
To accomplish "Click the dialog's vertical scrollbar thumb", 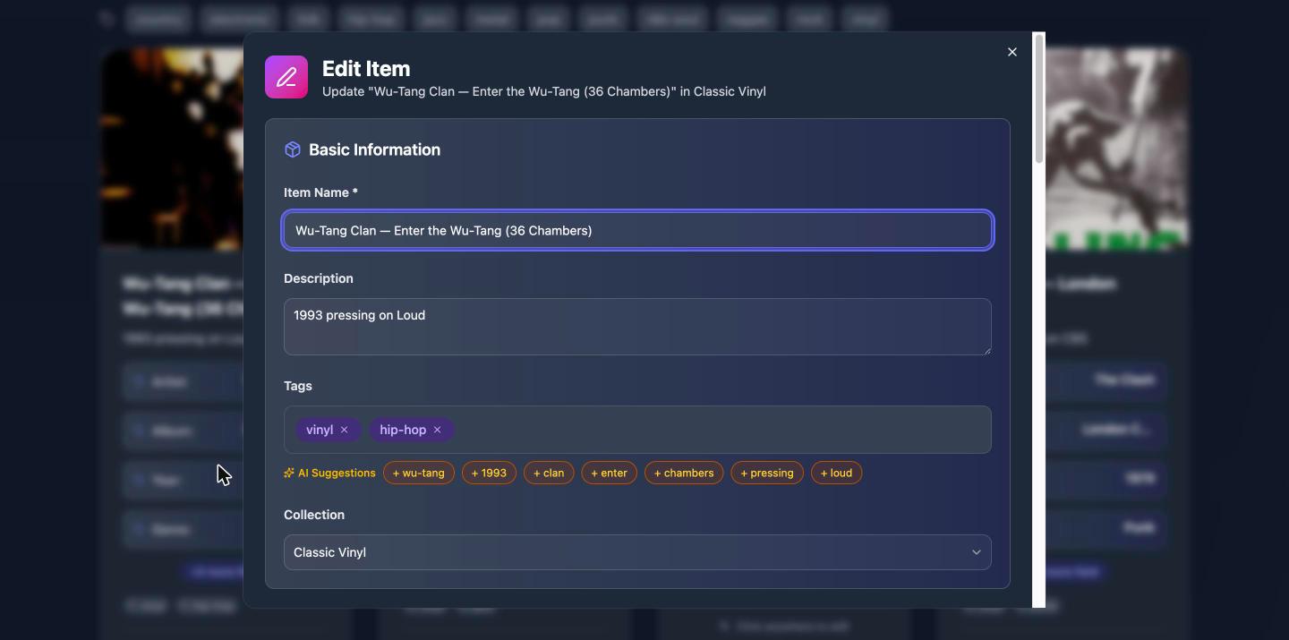I will pos(1038,98).
